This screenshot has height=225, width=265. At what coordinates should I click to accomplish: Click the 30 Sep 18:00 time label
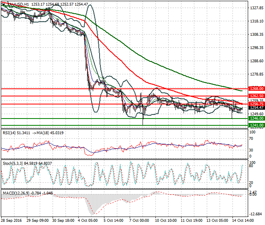point(63,221)
